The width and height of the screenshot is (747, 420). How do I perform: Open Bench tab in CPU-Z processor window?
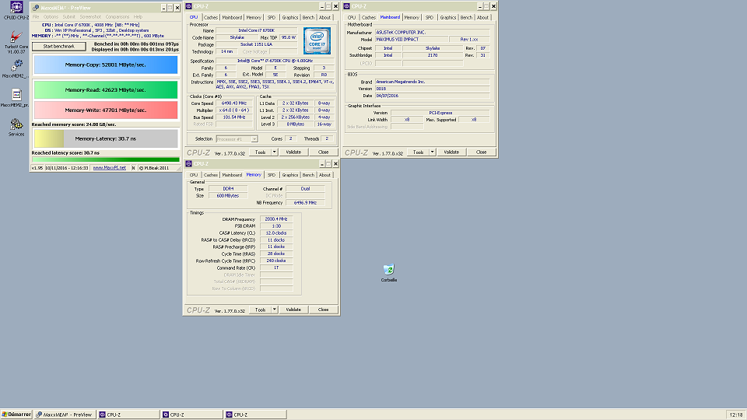[308, 17]
